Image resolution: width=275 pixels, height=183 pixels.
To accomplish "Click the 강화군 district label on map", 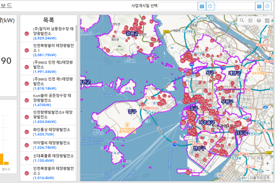I will click(132, 33).
